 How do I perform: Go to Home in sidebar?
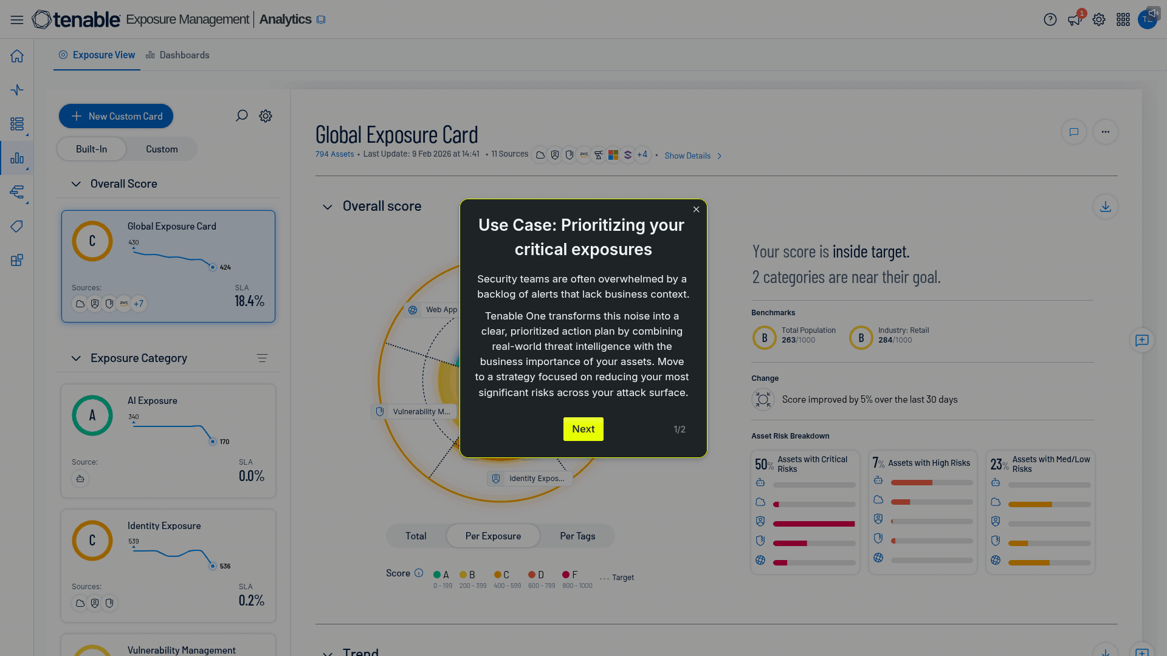(17, 56)
